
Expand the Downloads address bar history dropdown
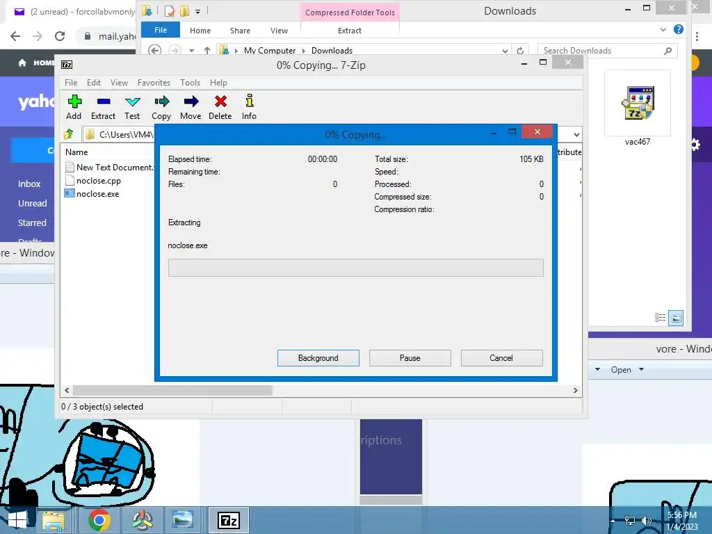505,50
